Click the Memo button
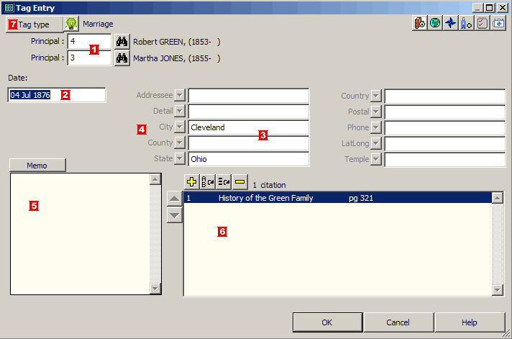Image resolution: width=512 pixels, height=339 pixels. (37, 166)
